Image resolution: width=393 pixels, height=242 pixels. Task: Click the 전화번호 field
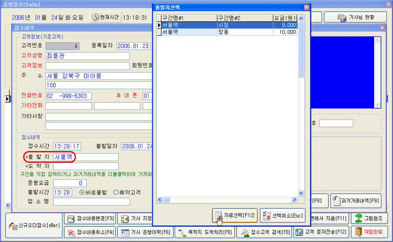[69, 96]
